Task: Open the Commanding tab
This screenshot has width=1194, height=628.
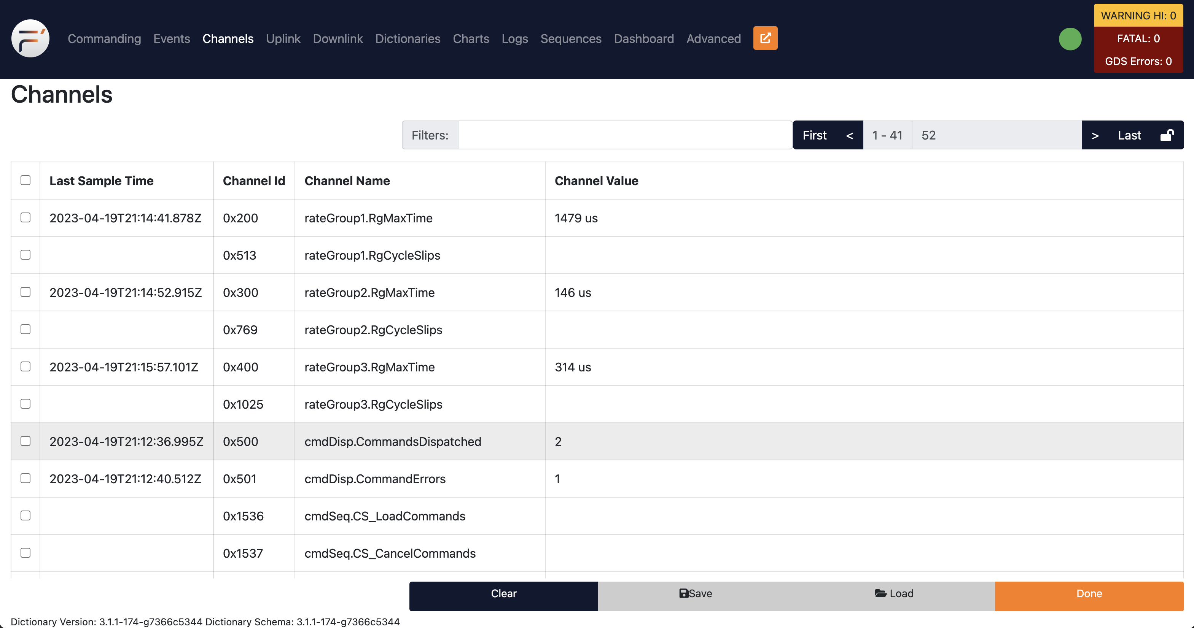Action: (104, 38)
